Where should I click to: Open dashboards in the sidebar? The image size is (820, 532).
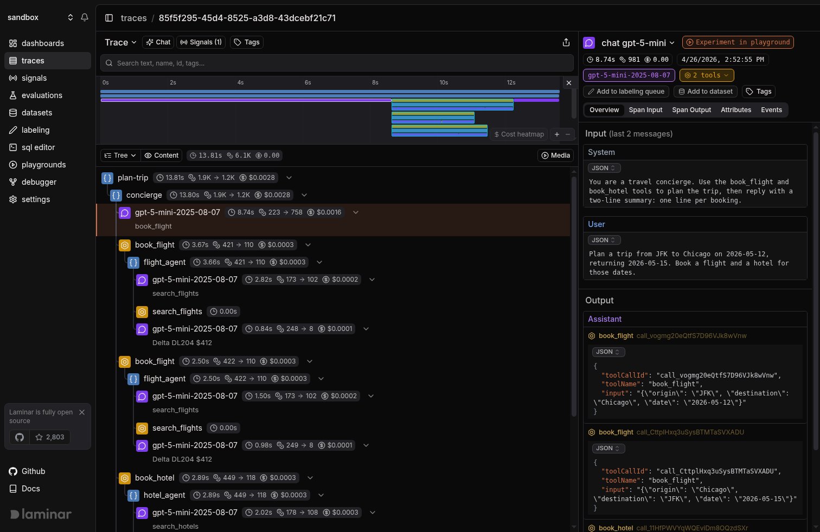click(48, 43)
